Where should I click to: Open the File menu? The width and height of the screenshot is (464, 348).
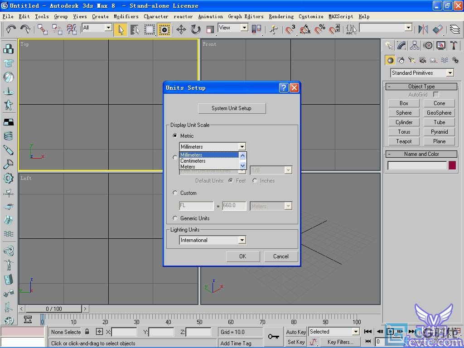[8, 17]
